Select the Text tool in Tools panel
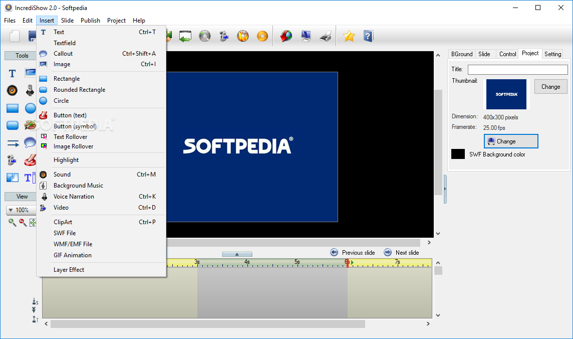The height and width of the screenshot is (339, 573). click(x=12, y=74)
